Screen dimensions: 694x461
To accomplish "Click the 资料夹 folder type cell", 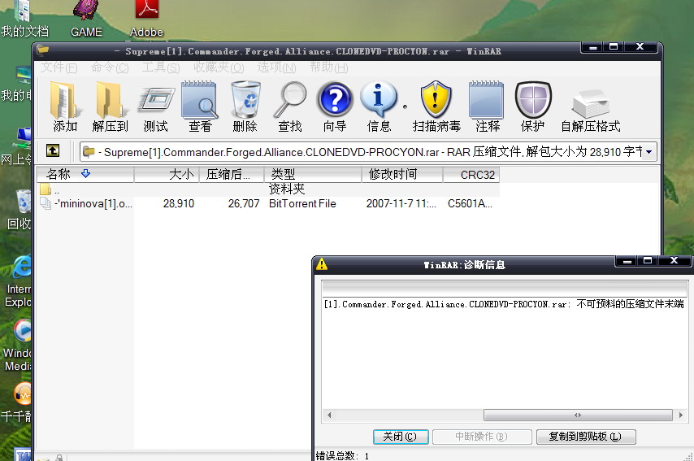I will coord(287,189).
